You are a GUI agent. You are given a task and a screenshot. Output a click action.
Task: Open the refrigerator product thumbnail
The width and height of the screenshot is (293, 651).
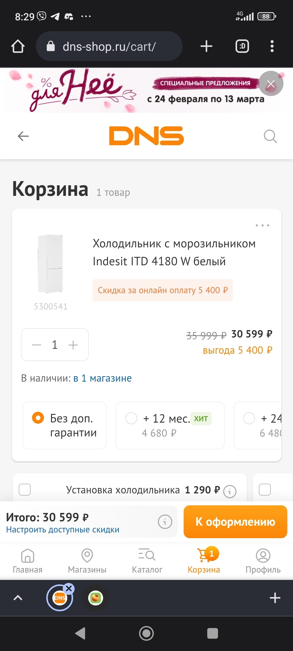pos(51,264)
